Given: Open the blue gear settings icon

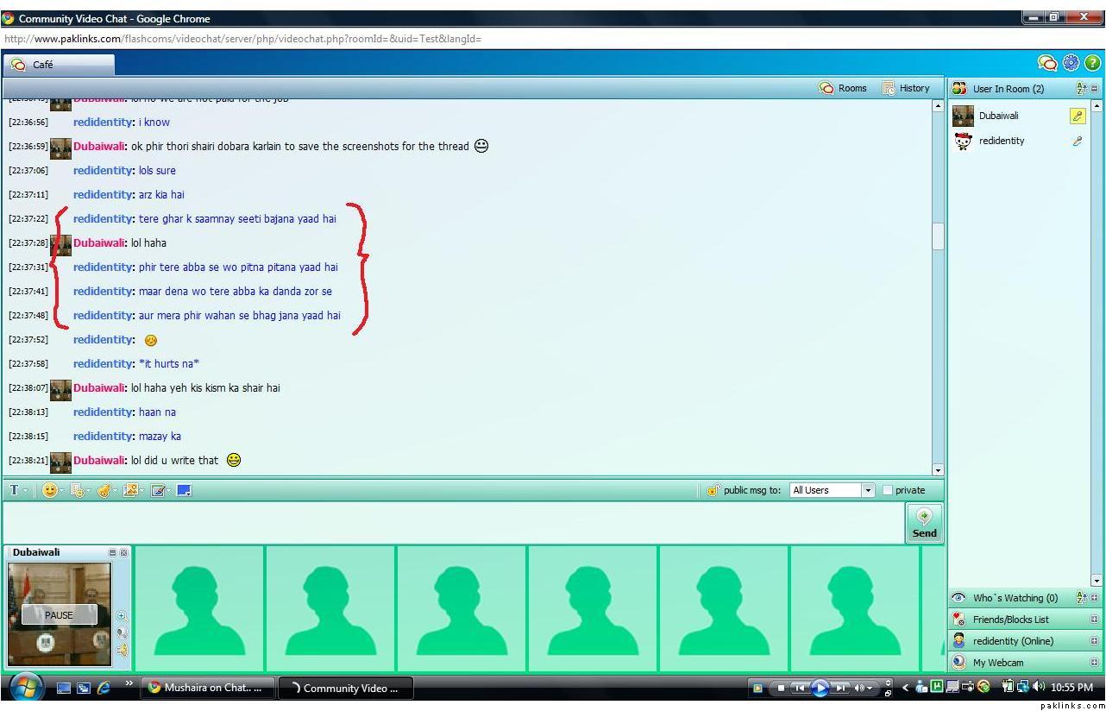Looking at the screenshot, I should (1071, 63).
